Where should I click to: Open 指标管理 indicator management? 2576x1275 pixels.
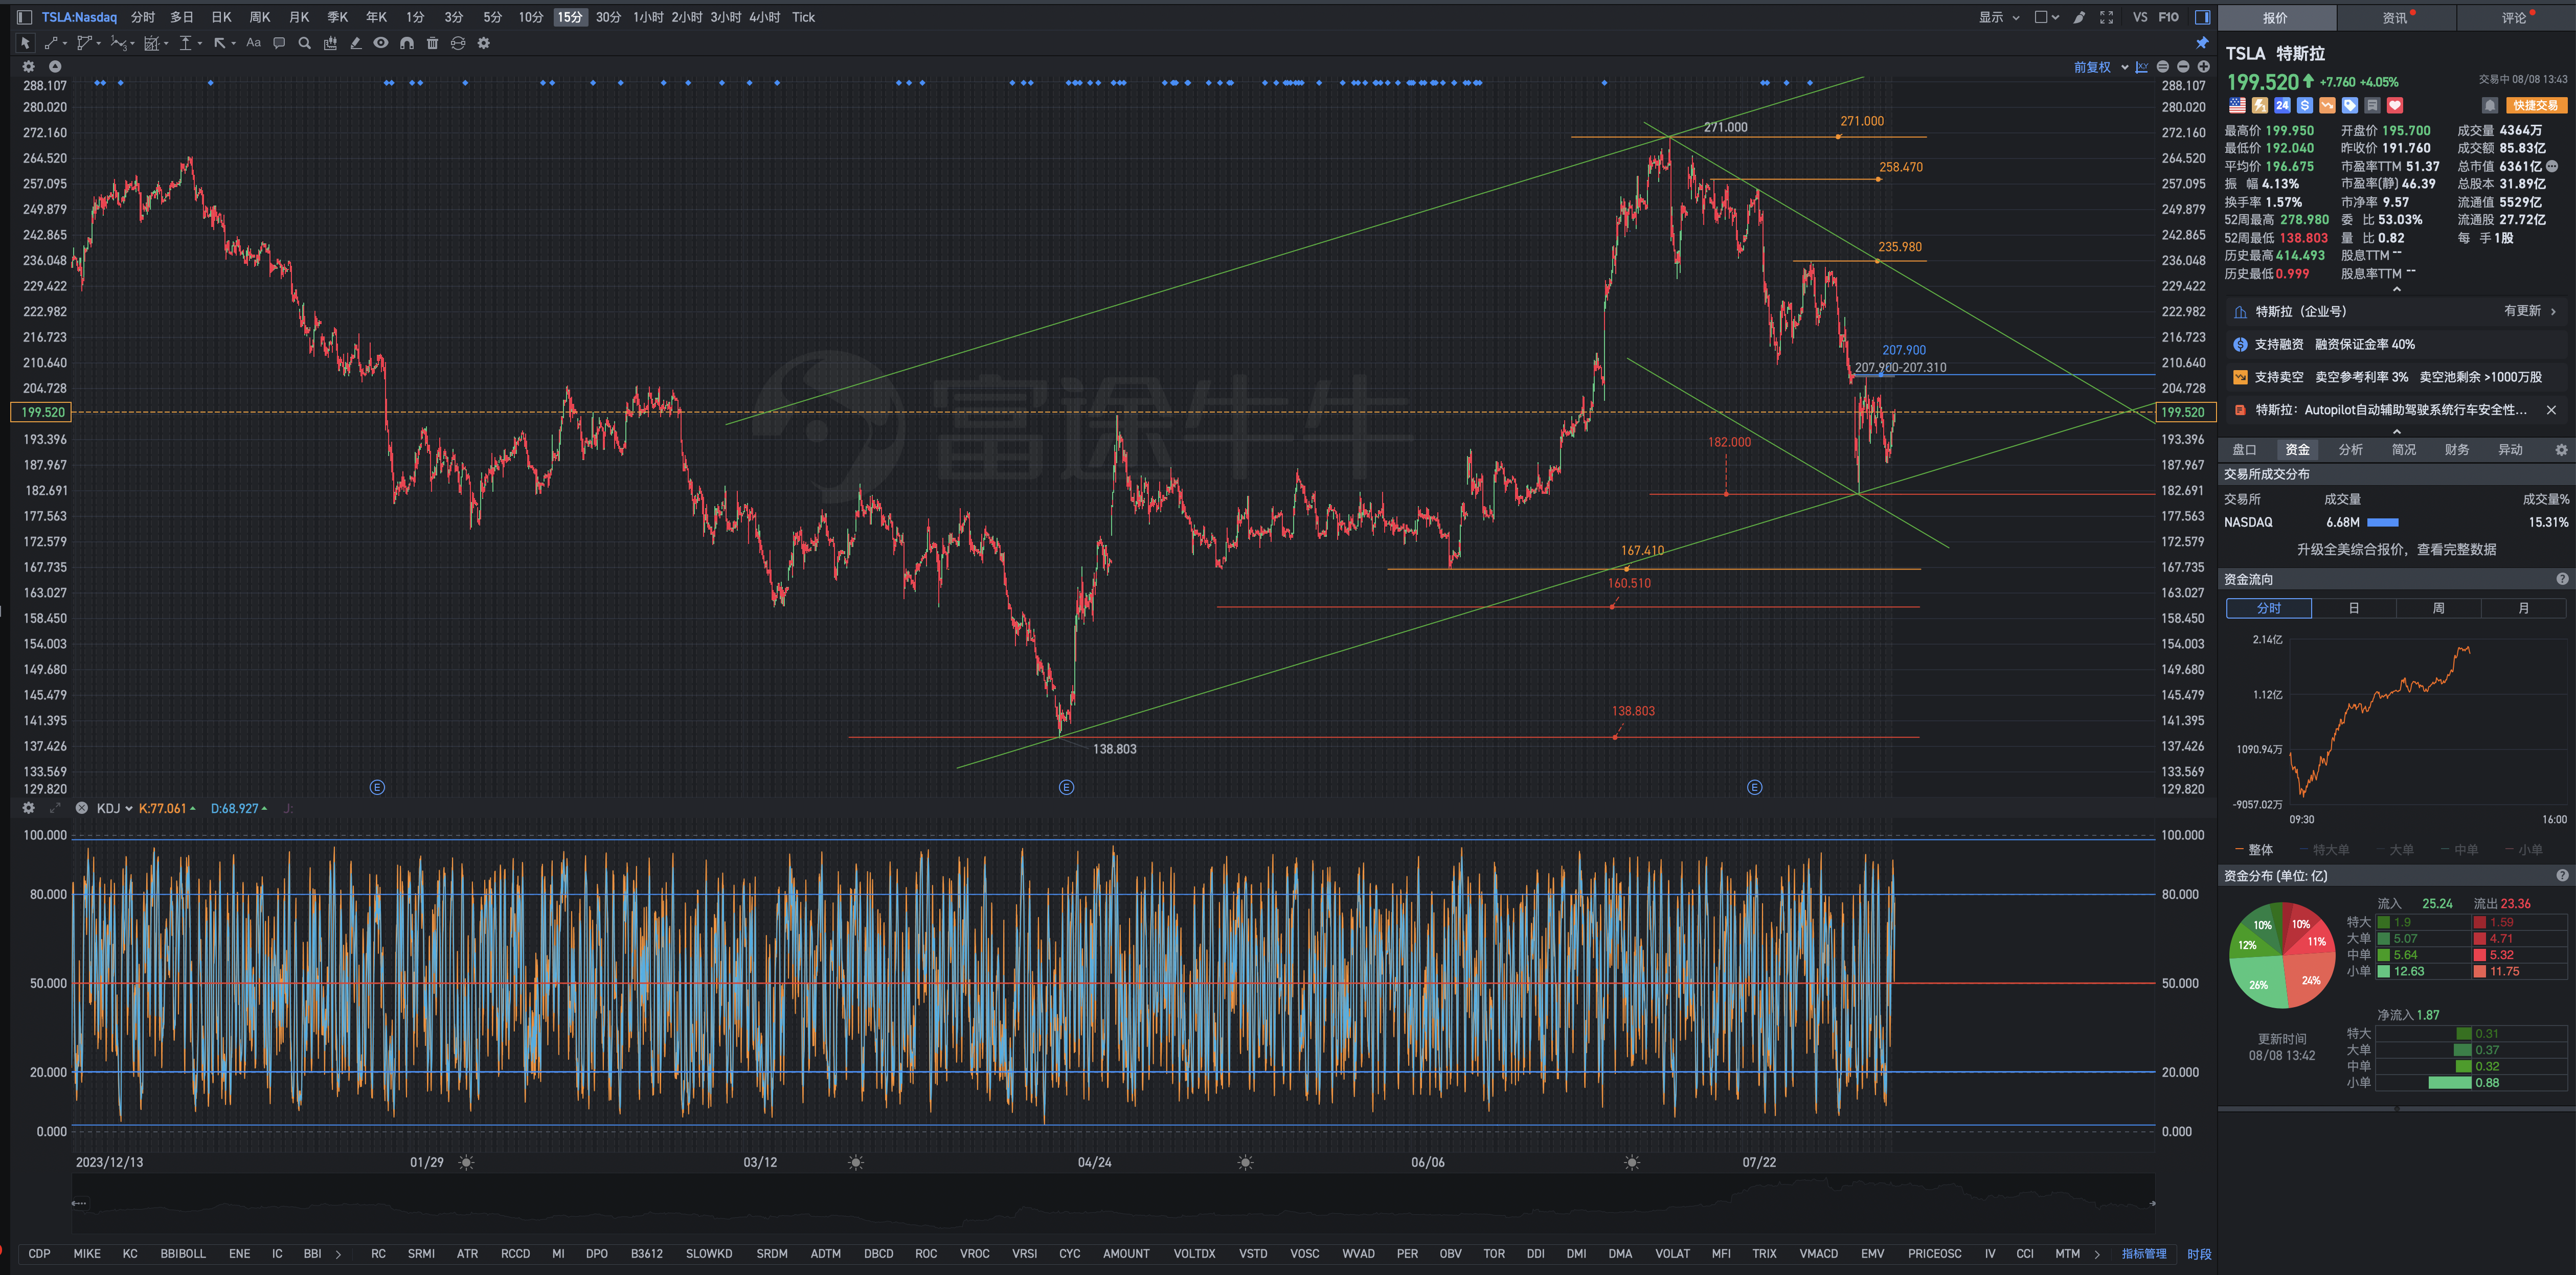[2144, 1253]
